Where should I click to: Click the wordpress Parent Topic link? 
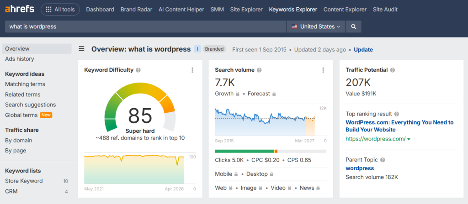pyautogui.click(x=360, y=168)
